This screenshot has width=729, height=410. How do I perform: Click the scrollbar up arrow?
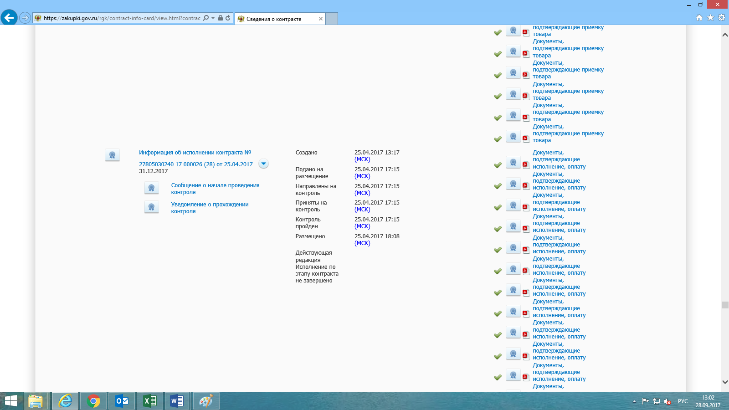click(725, 35)
